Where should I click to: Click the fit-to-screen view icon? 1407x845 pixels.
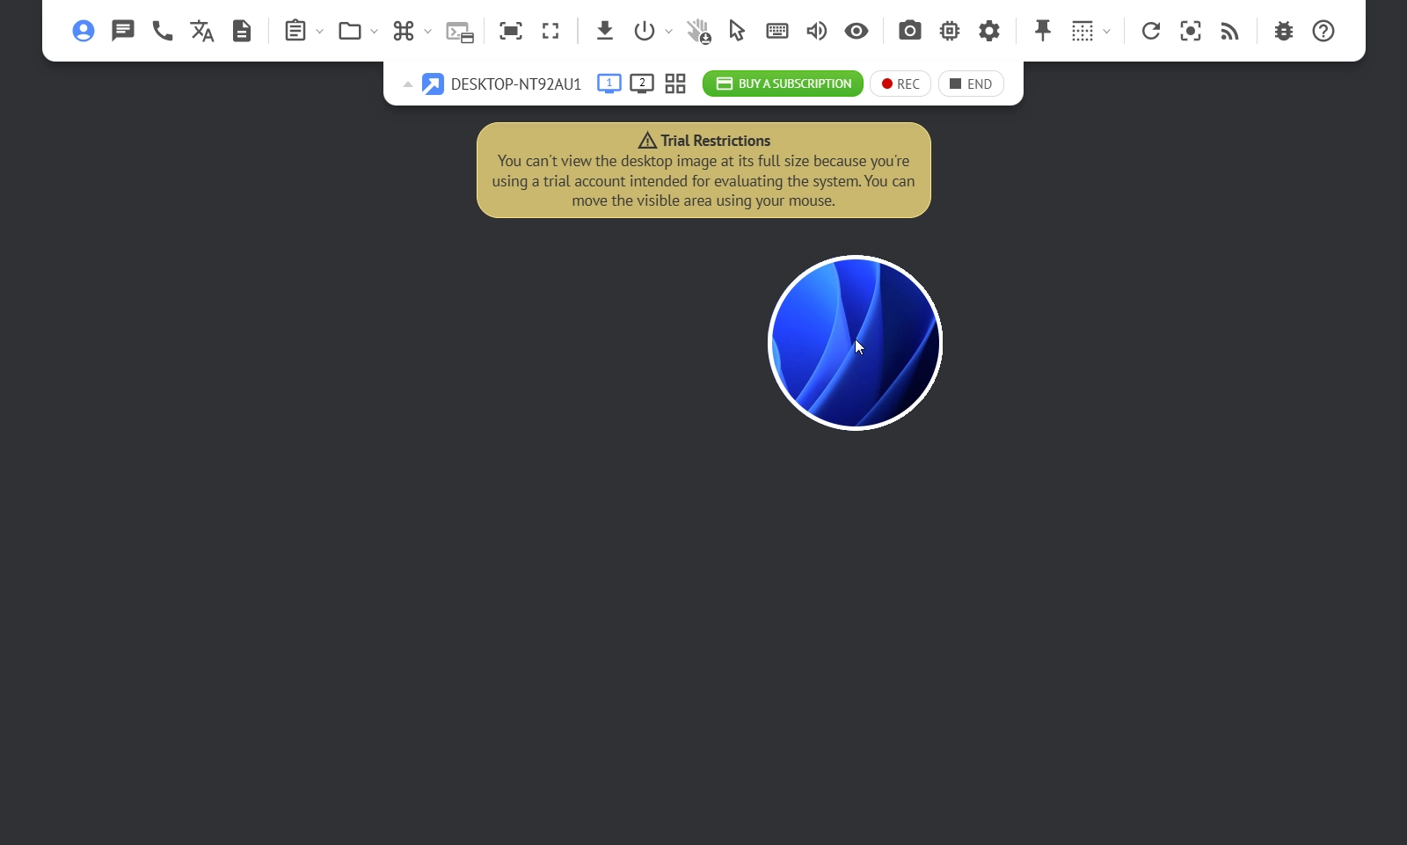[x=511, y=32]
